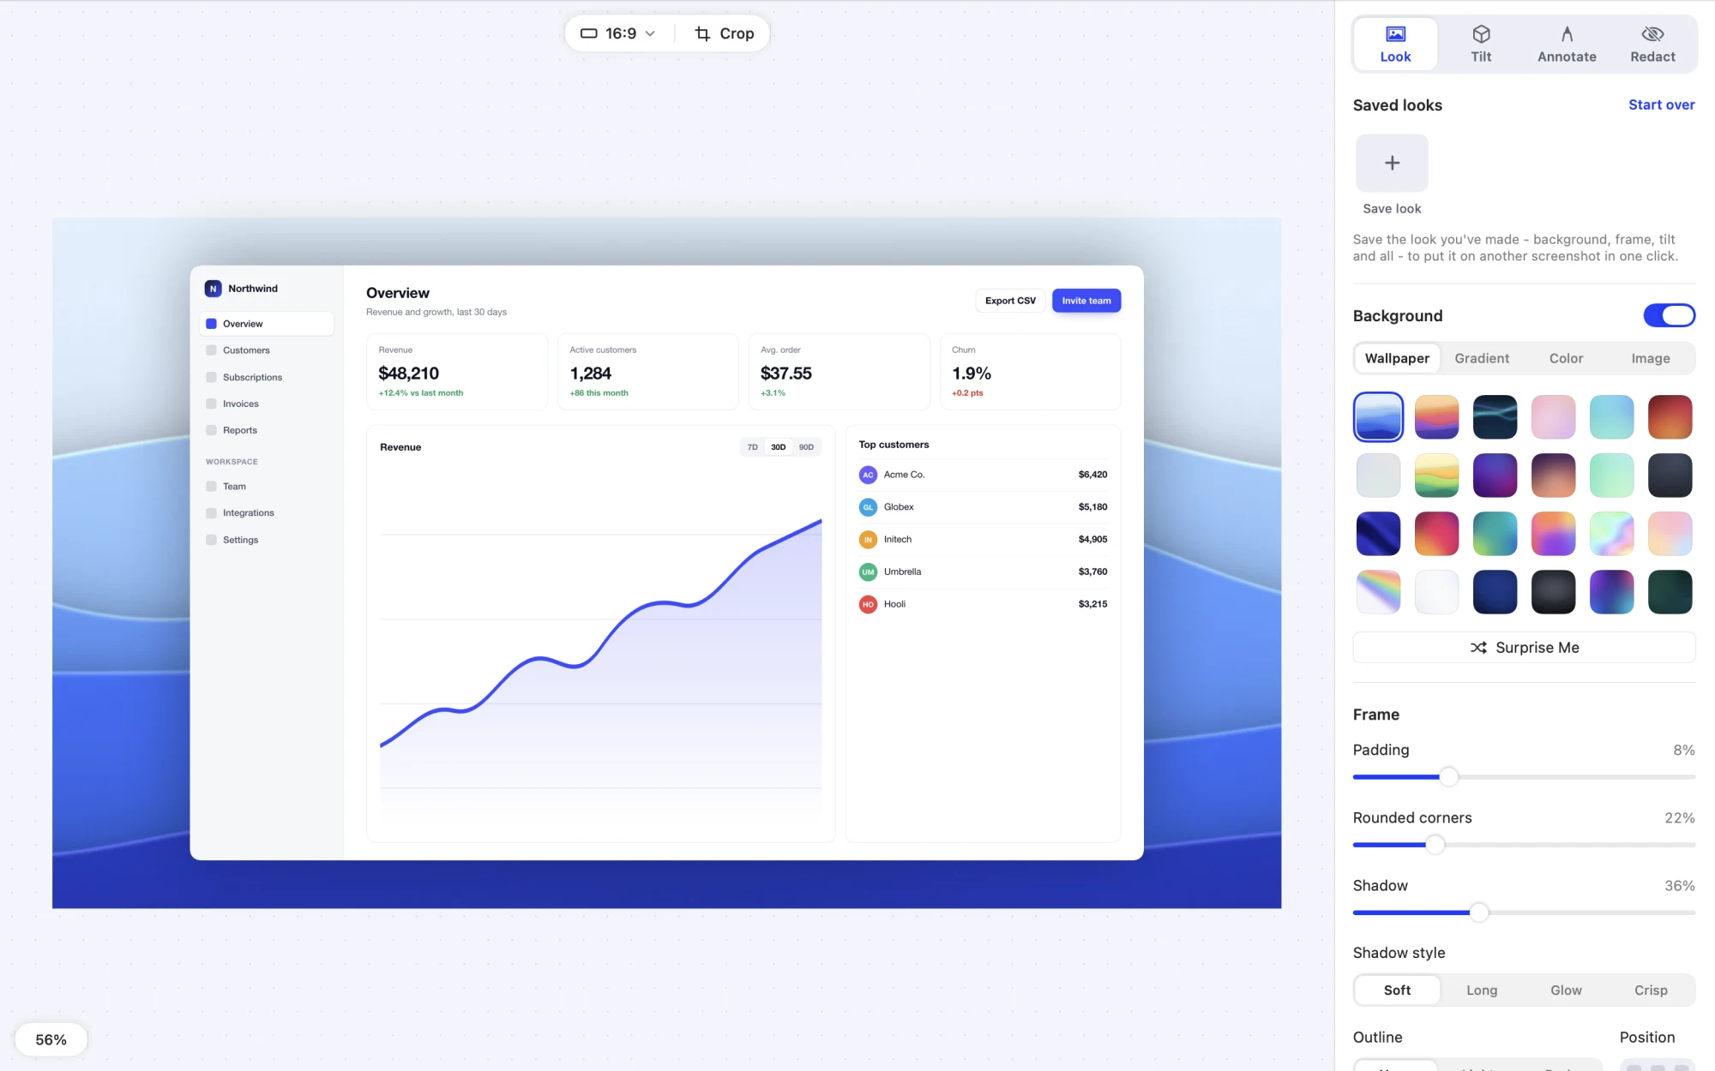Viewport: 1715px width, 1071px height.
Task: Click the Padding slider handle
Action: click(1448, 777)
